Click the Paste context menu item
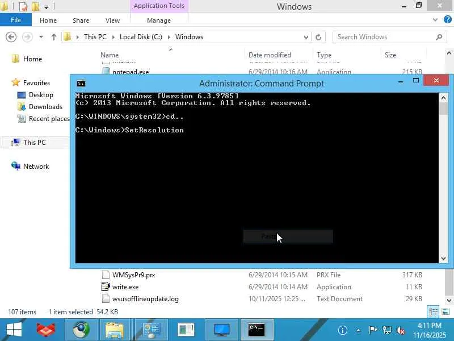This screenshot has width=454, height=341. [288, 236]
